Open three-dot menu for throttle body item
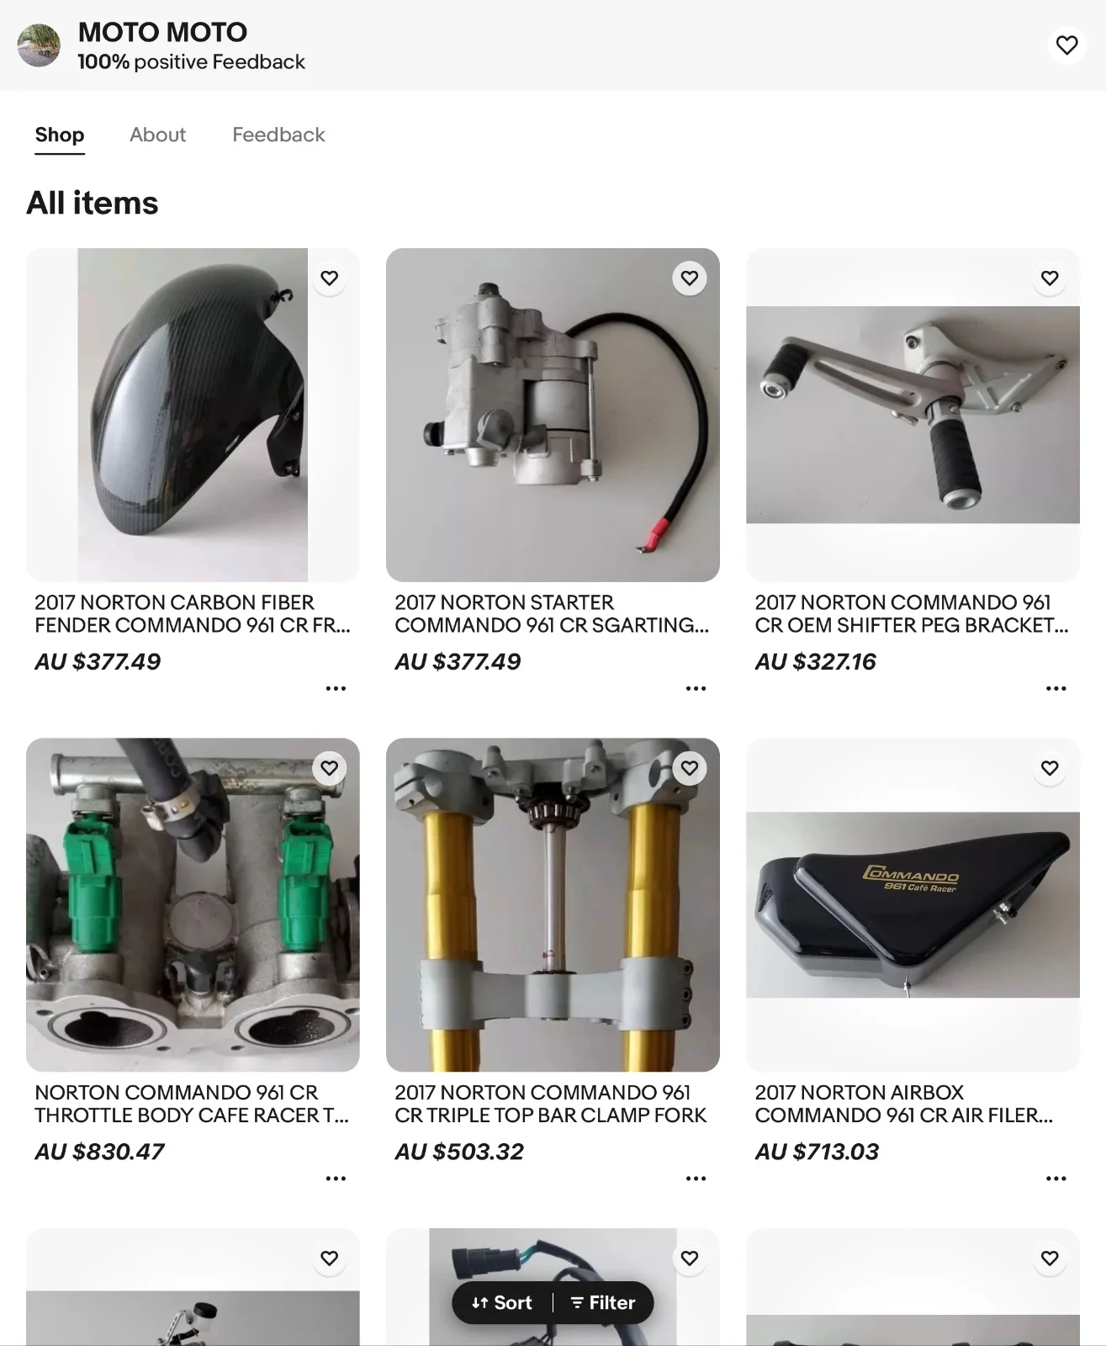1106x1346 pixels. [x=336, y=1179]
